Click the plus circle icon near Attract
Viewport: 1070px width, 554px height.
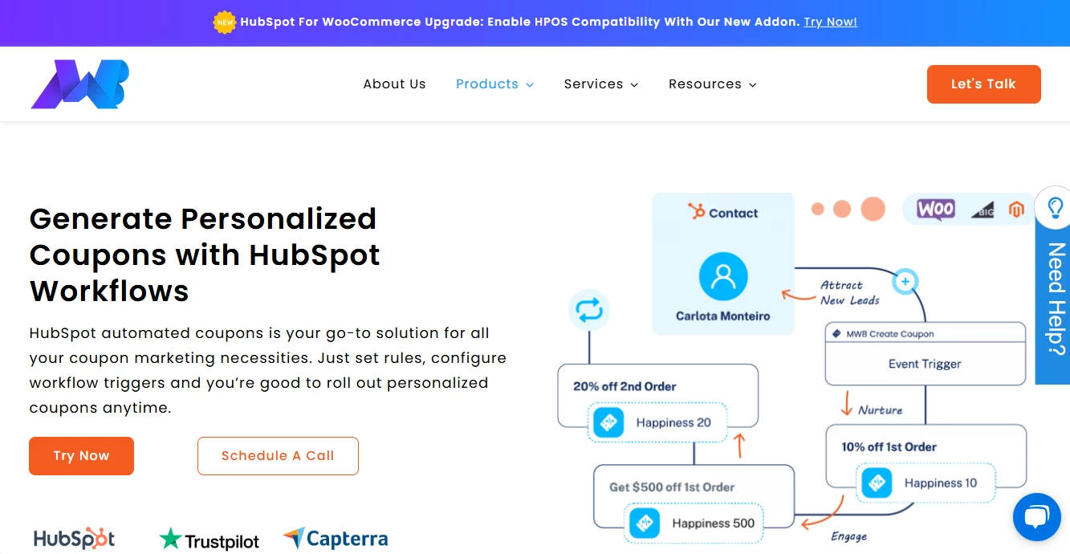point(905,282)
